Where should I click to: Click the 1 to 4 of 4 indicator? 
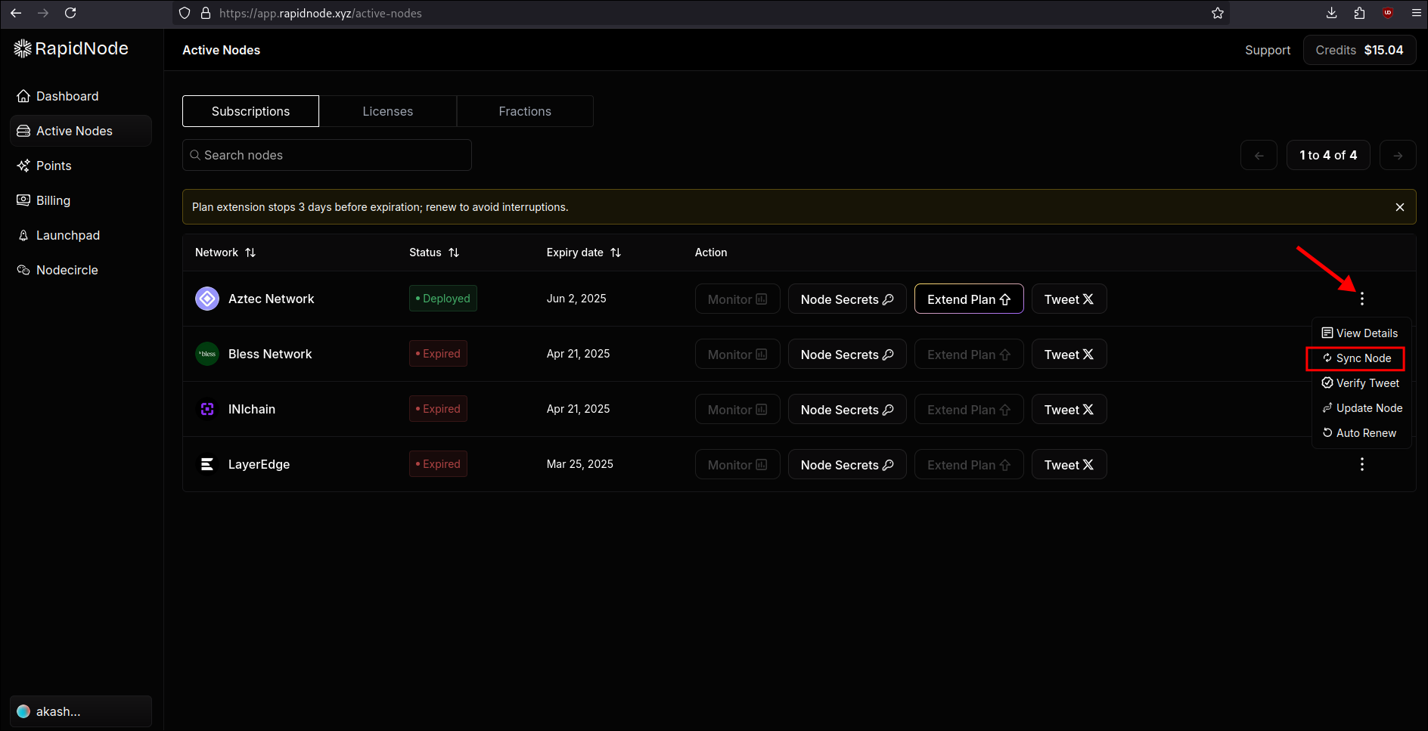pyautogui.click(x=1328, y=155)
